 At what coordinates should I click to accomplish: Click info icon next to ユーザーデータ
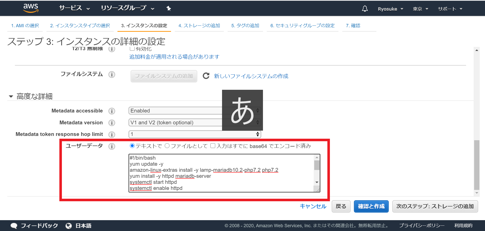pos(112,146)
